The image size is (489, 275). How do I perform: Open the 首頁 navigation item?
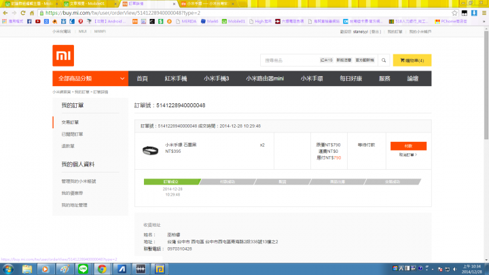pos(142,79)
